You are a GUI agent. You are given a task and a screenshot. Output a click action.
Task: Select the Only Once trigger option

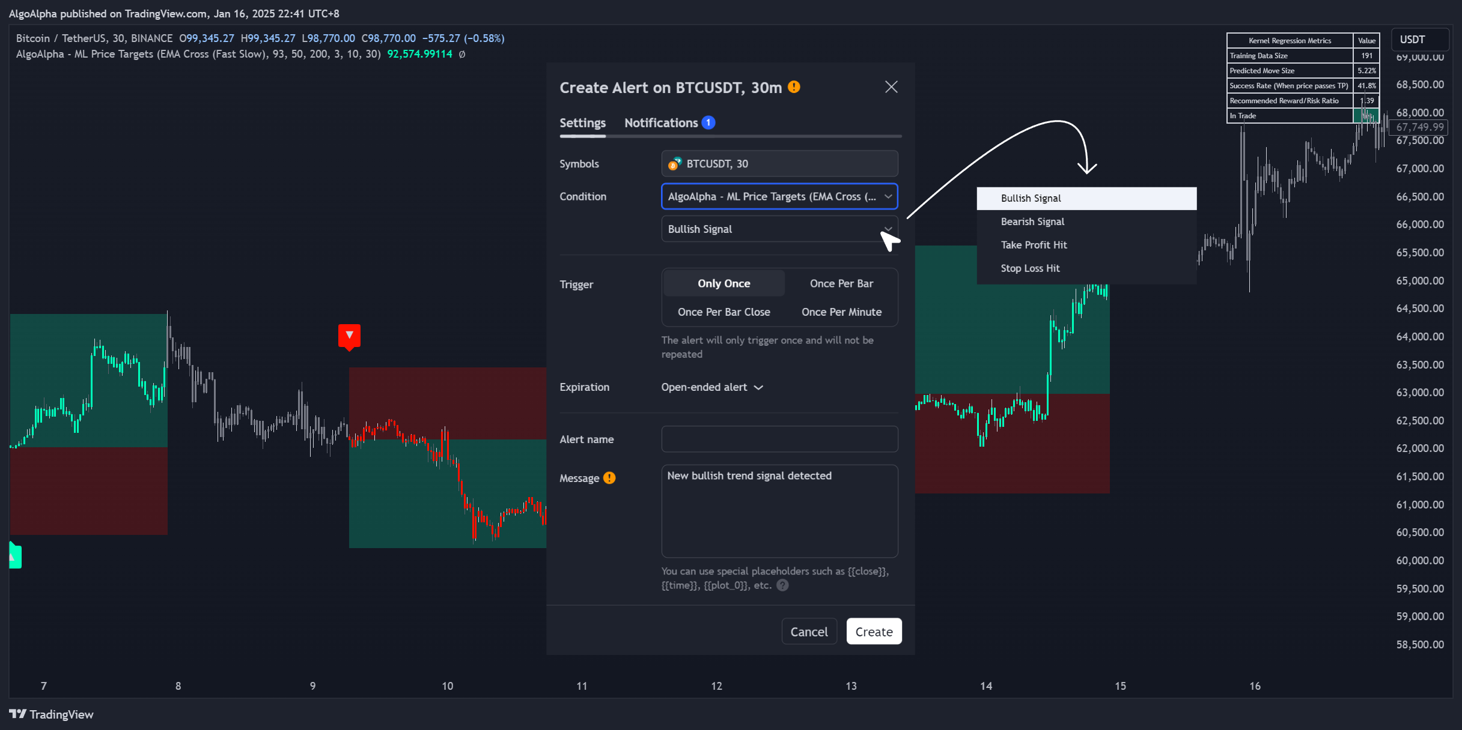click(x=723, y=283)
